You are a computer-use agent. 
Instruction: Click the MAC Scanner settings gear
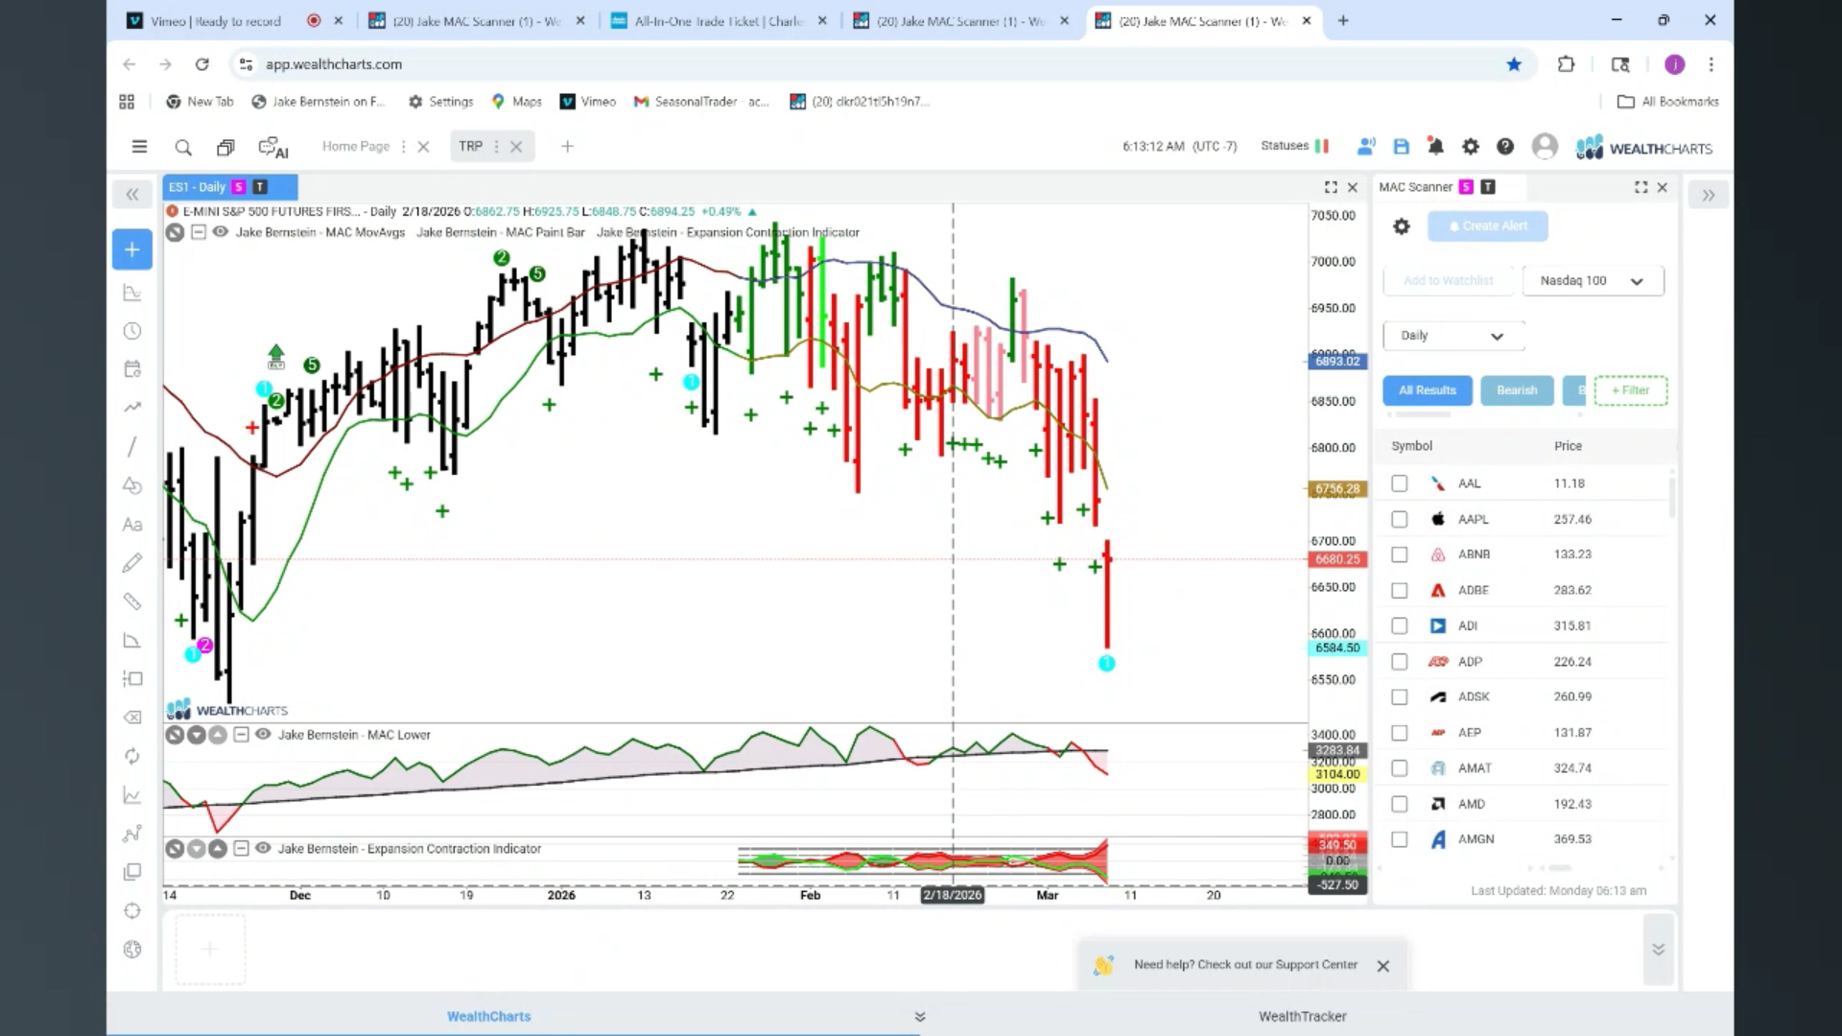tap(1402, 226)
